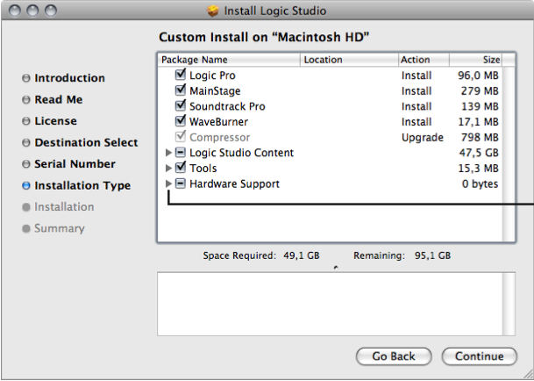This screenshot has width=534, height=381.
Task: Toggle the Tools package checkbox
Action: click(x=181, y=169)
